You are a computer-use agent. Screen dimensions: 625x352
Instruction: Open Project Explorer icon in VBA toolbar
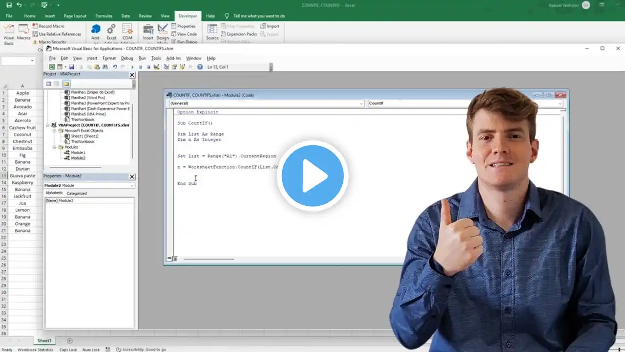click(167, 67)
